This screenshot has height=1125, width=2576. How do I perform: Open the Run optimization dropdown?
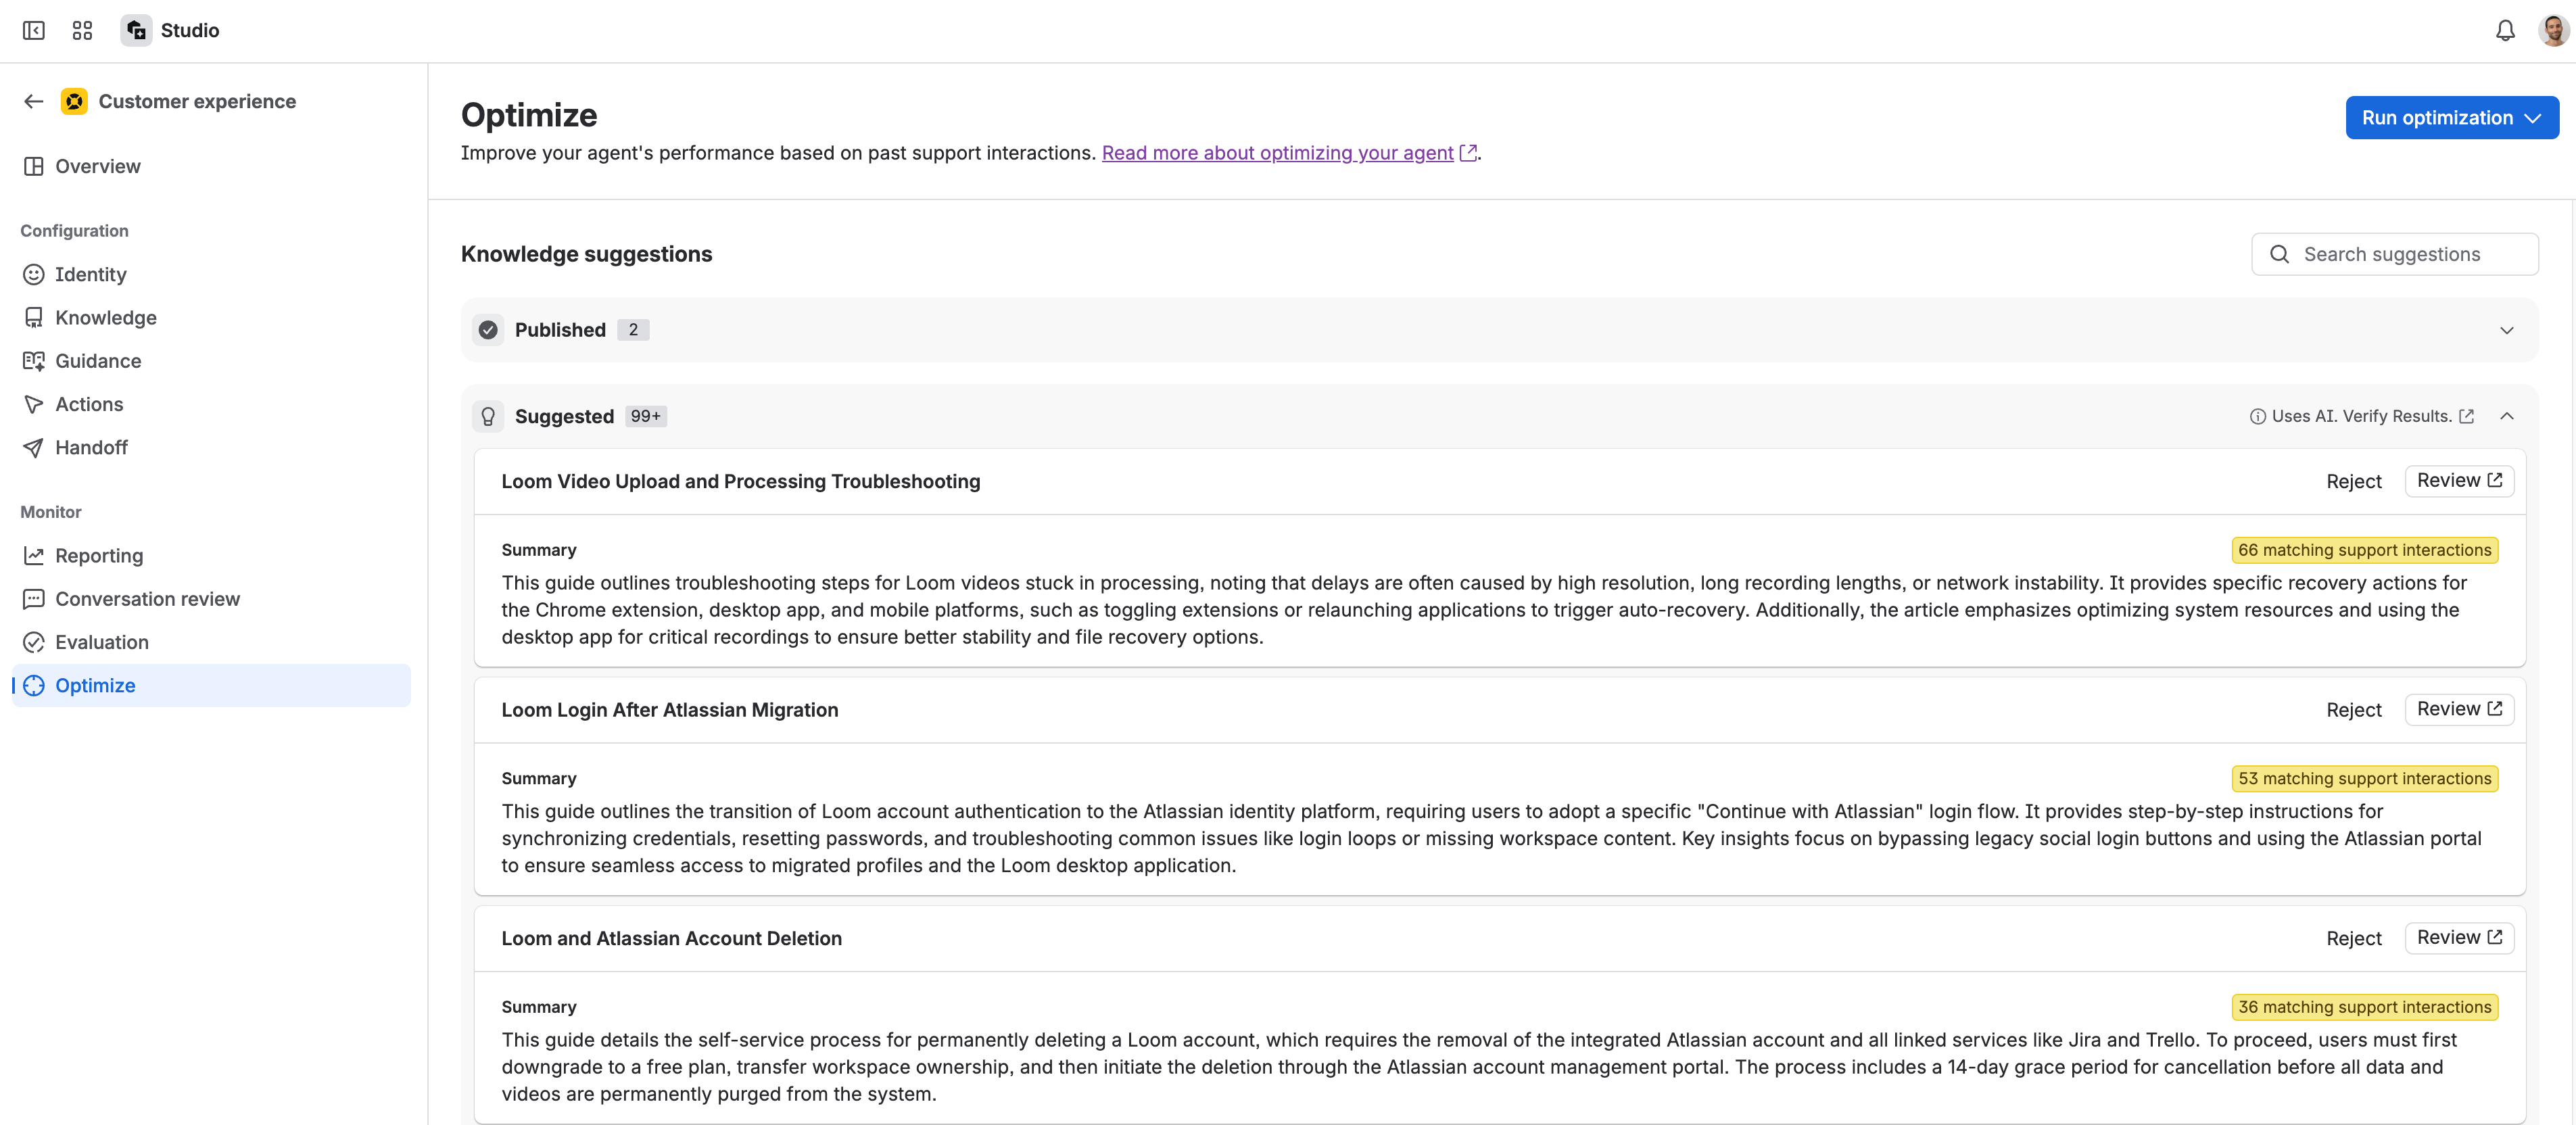[x=2452, y=118]
